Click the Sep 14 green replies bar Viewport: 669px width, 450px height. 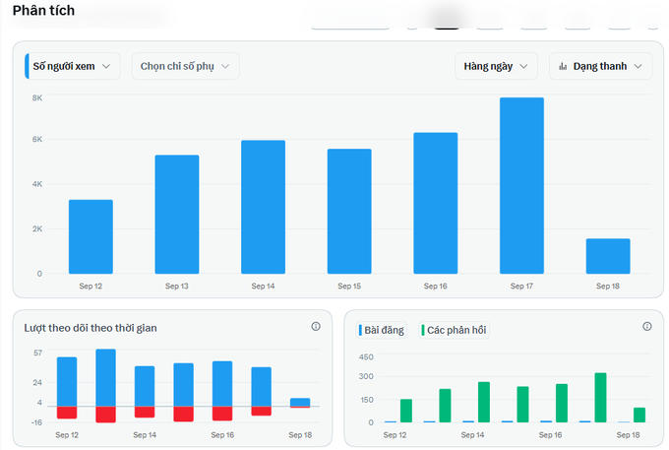(484, 402)
